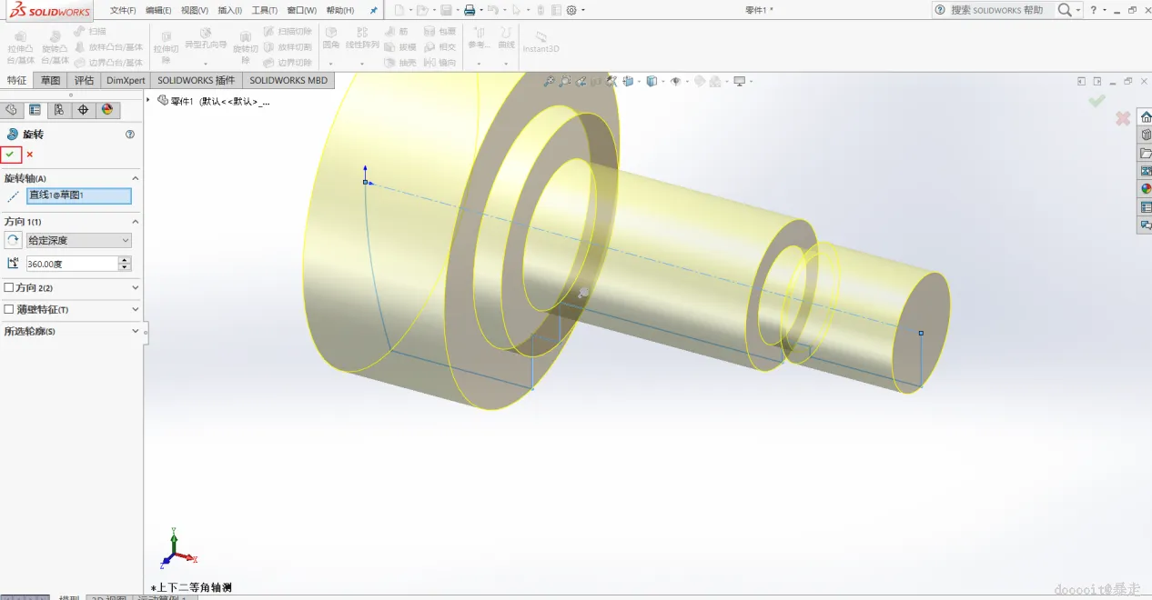Screen dimensions: 1152x600
Task: Open help for the 旋转 property panel
Action: [130, 134]
